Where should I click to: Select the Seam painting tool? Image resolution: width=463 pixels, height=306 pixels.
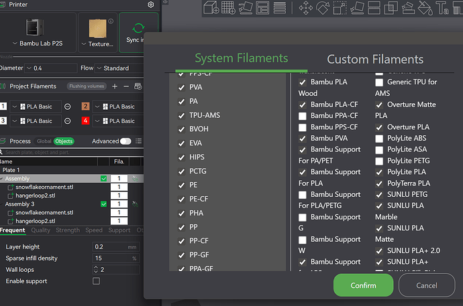pyautogui.click(x=425, y=7)
